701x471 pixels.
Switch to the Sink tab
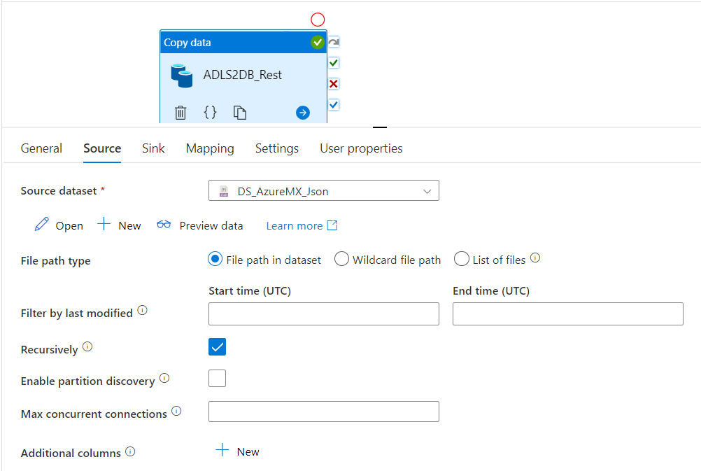coord(153,148)
